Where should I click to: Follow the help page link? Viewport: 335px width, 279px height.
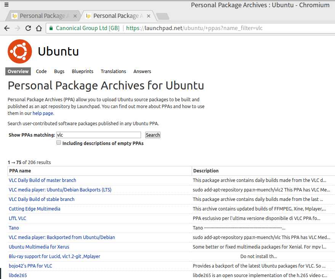point(43,113)
